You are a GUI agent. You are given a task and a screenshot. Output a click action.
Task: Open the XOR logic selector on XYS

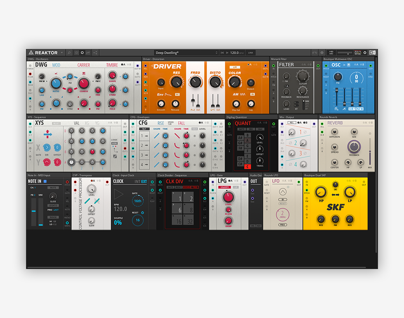114,143
